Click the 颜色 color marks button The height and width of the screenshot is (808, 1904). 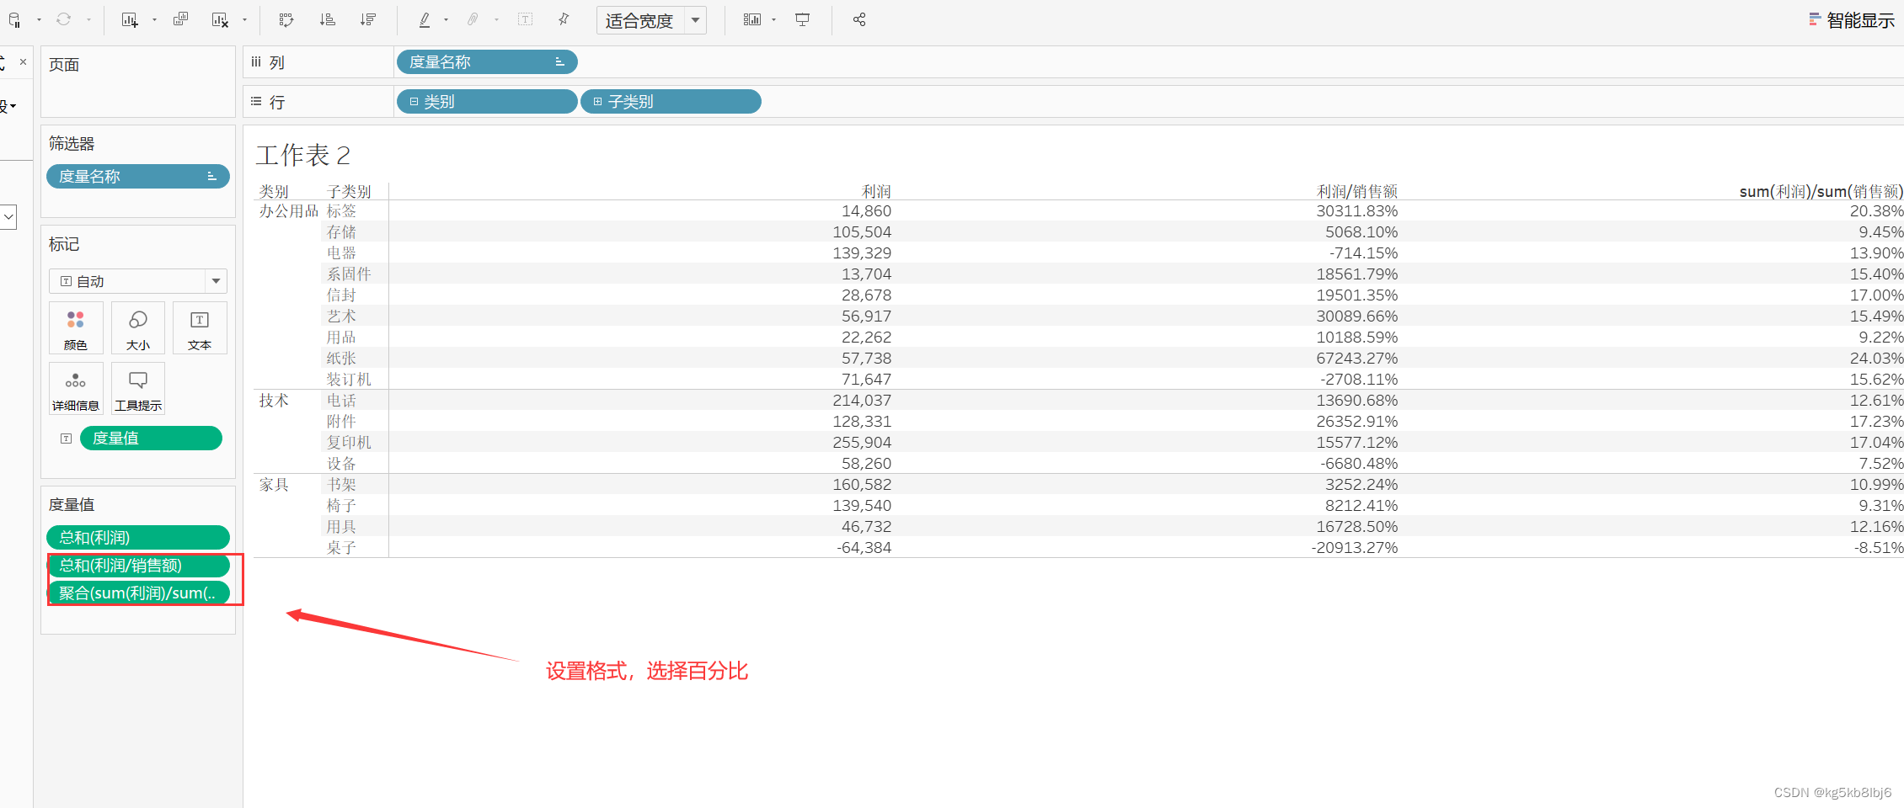(76, 328)
